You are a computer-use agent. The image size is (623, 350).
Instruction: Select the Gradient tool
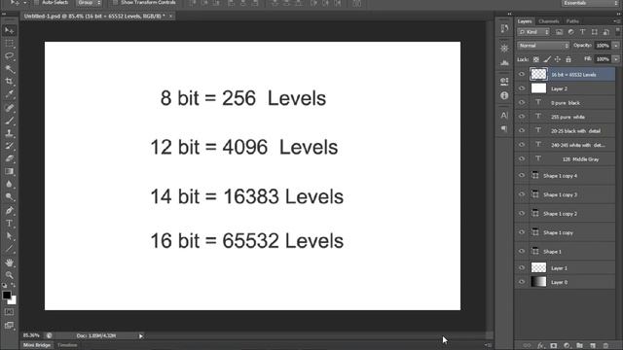click(x=9, y=172)
